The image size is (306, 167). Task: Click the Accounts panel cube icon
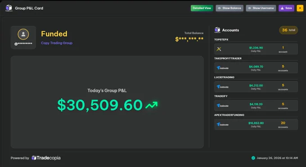click(217, 30)
